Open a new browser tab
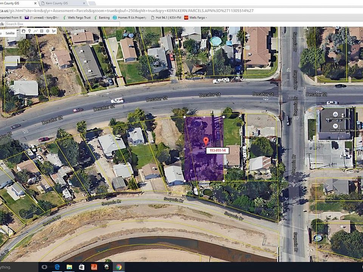The width and height of the screenshot is (363, 272). click(92, 3)
